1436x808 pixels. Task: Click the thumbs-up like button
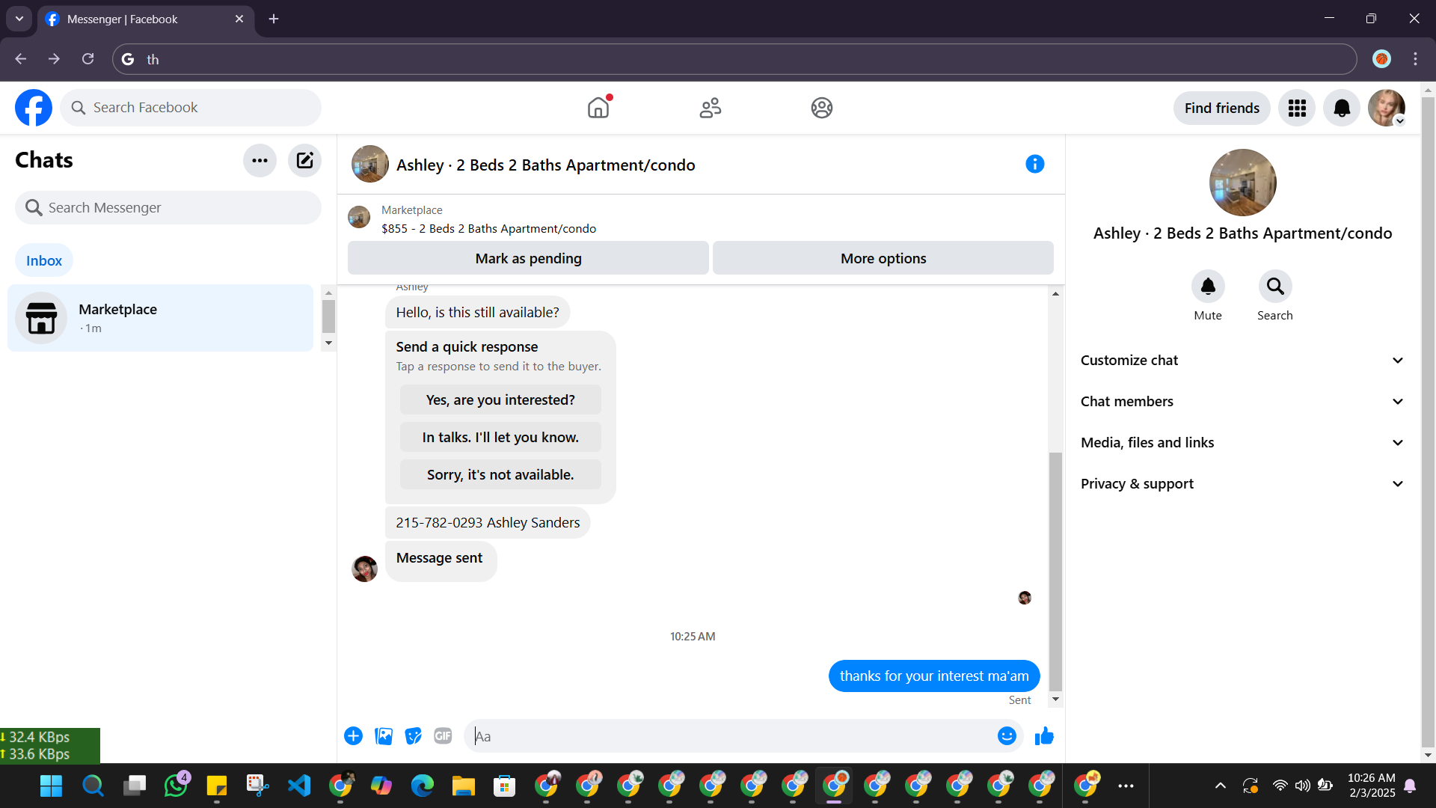(1044, 736)
